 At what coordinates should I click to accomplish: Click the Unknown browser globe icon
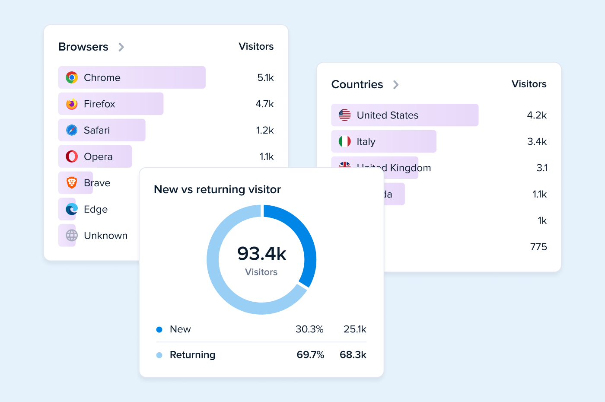[72, 236]
